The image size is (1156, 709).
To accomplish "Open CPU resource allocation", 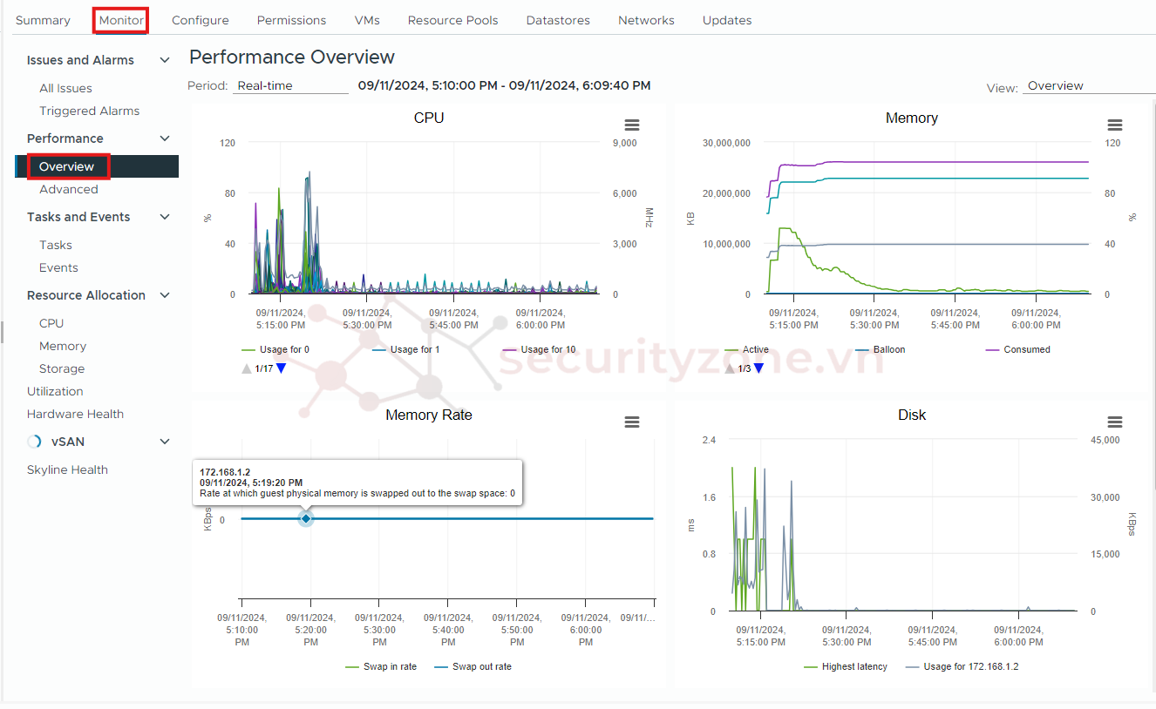I will (51, 323).
